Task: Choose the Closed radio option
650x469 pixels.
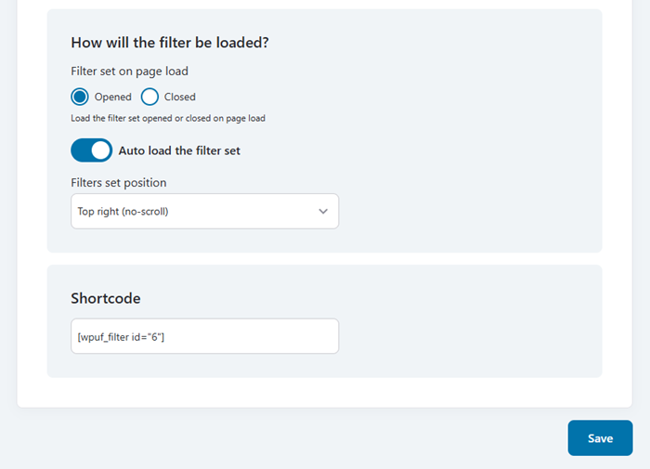Action: tap(150, 97)
